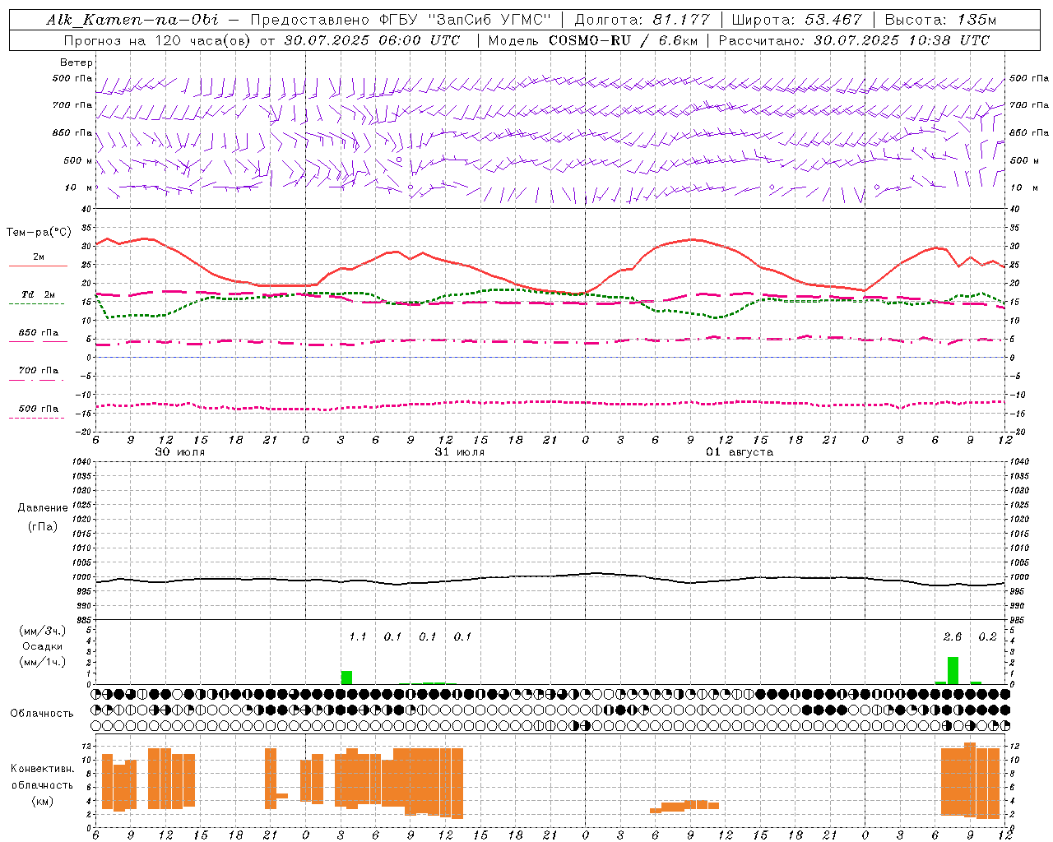Screen dimensions: 1053x842
Task: Click the Высота: 135м value
Action: [x=940, y=20]
